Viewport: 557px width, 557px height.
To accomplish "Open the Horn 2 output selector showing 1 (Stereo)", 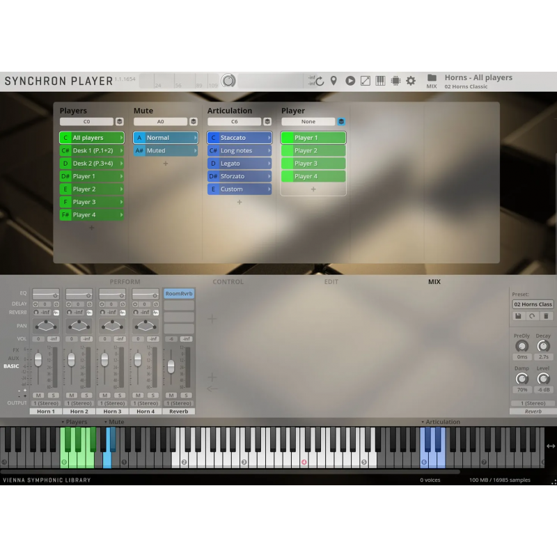I will pyautogui.click(x=79, y=402).
